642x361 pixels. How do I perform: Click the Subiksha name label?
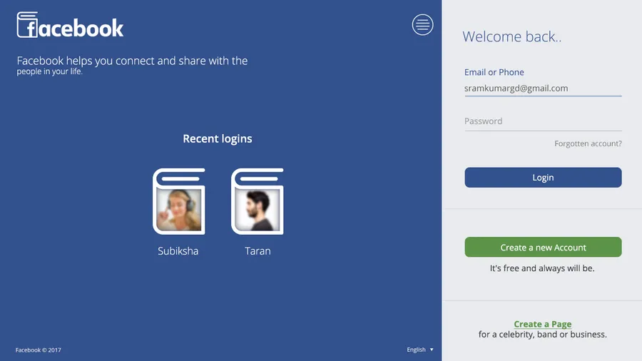click(178, 251)
